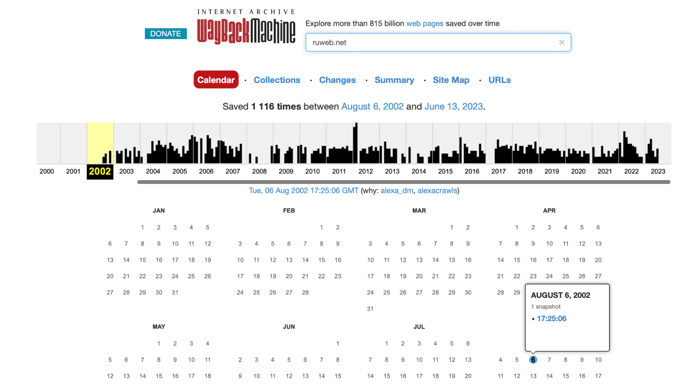Jump to year 2020 on the timeline

(578, 171)
